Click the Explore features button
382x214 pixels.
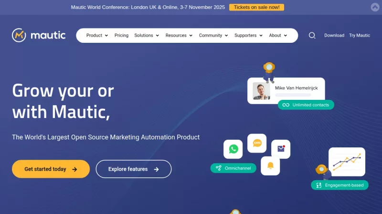pos(134,169)
